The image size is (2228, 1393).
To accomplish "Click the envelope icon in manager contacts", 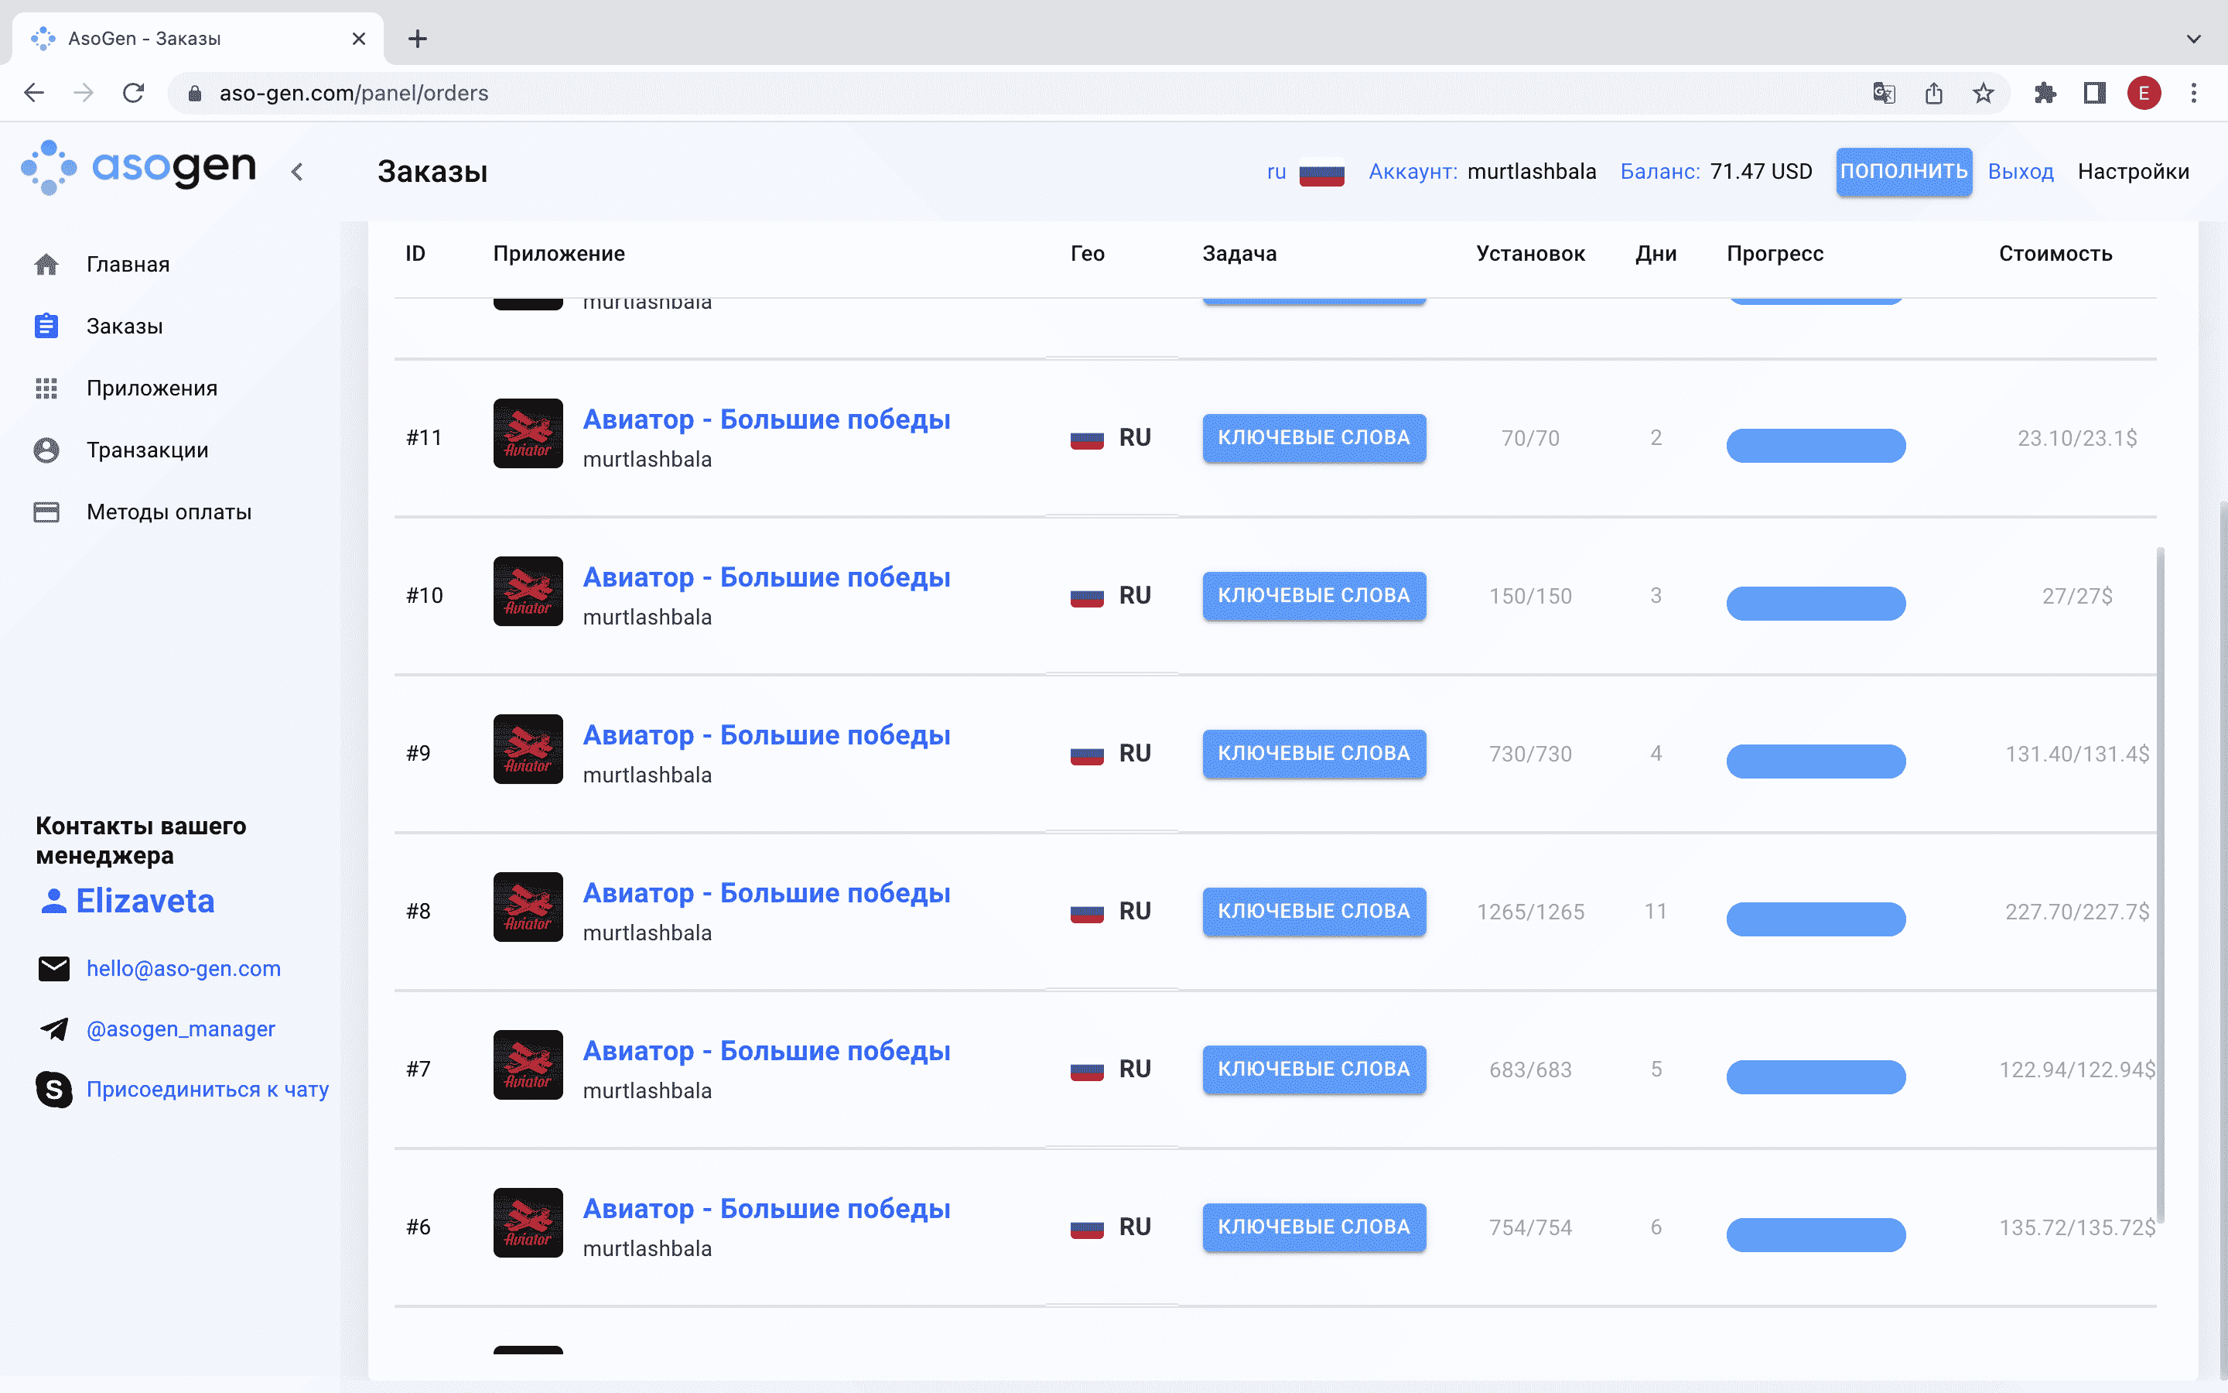I will [x=53, y=968].
